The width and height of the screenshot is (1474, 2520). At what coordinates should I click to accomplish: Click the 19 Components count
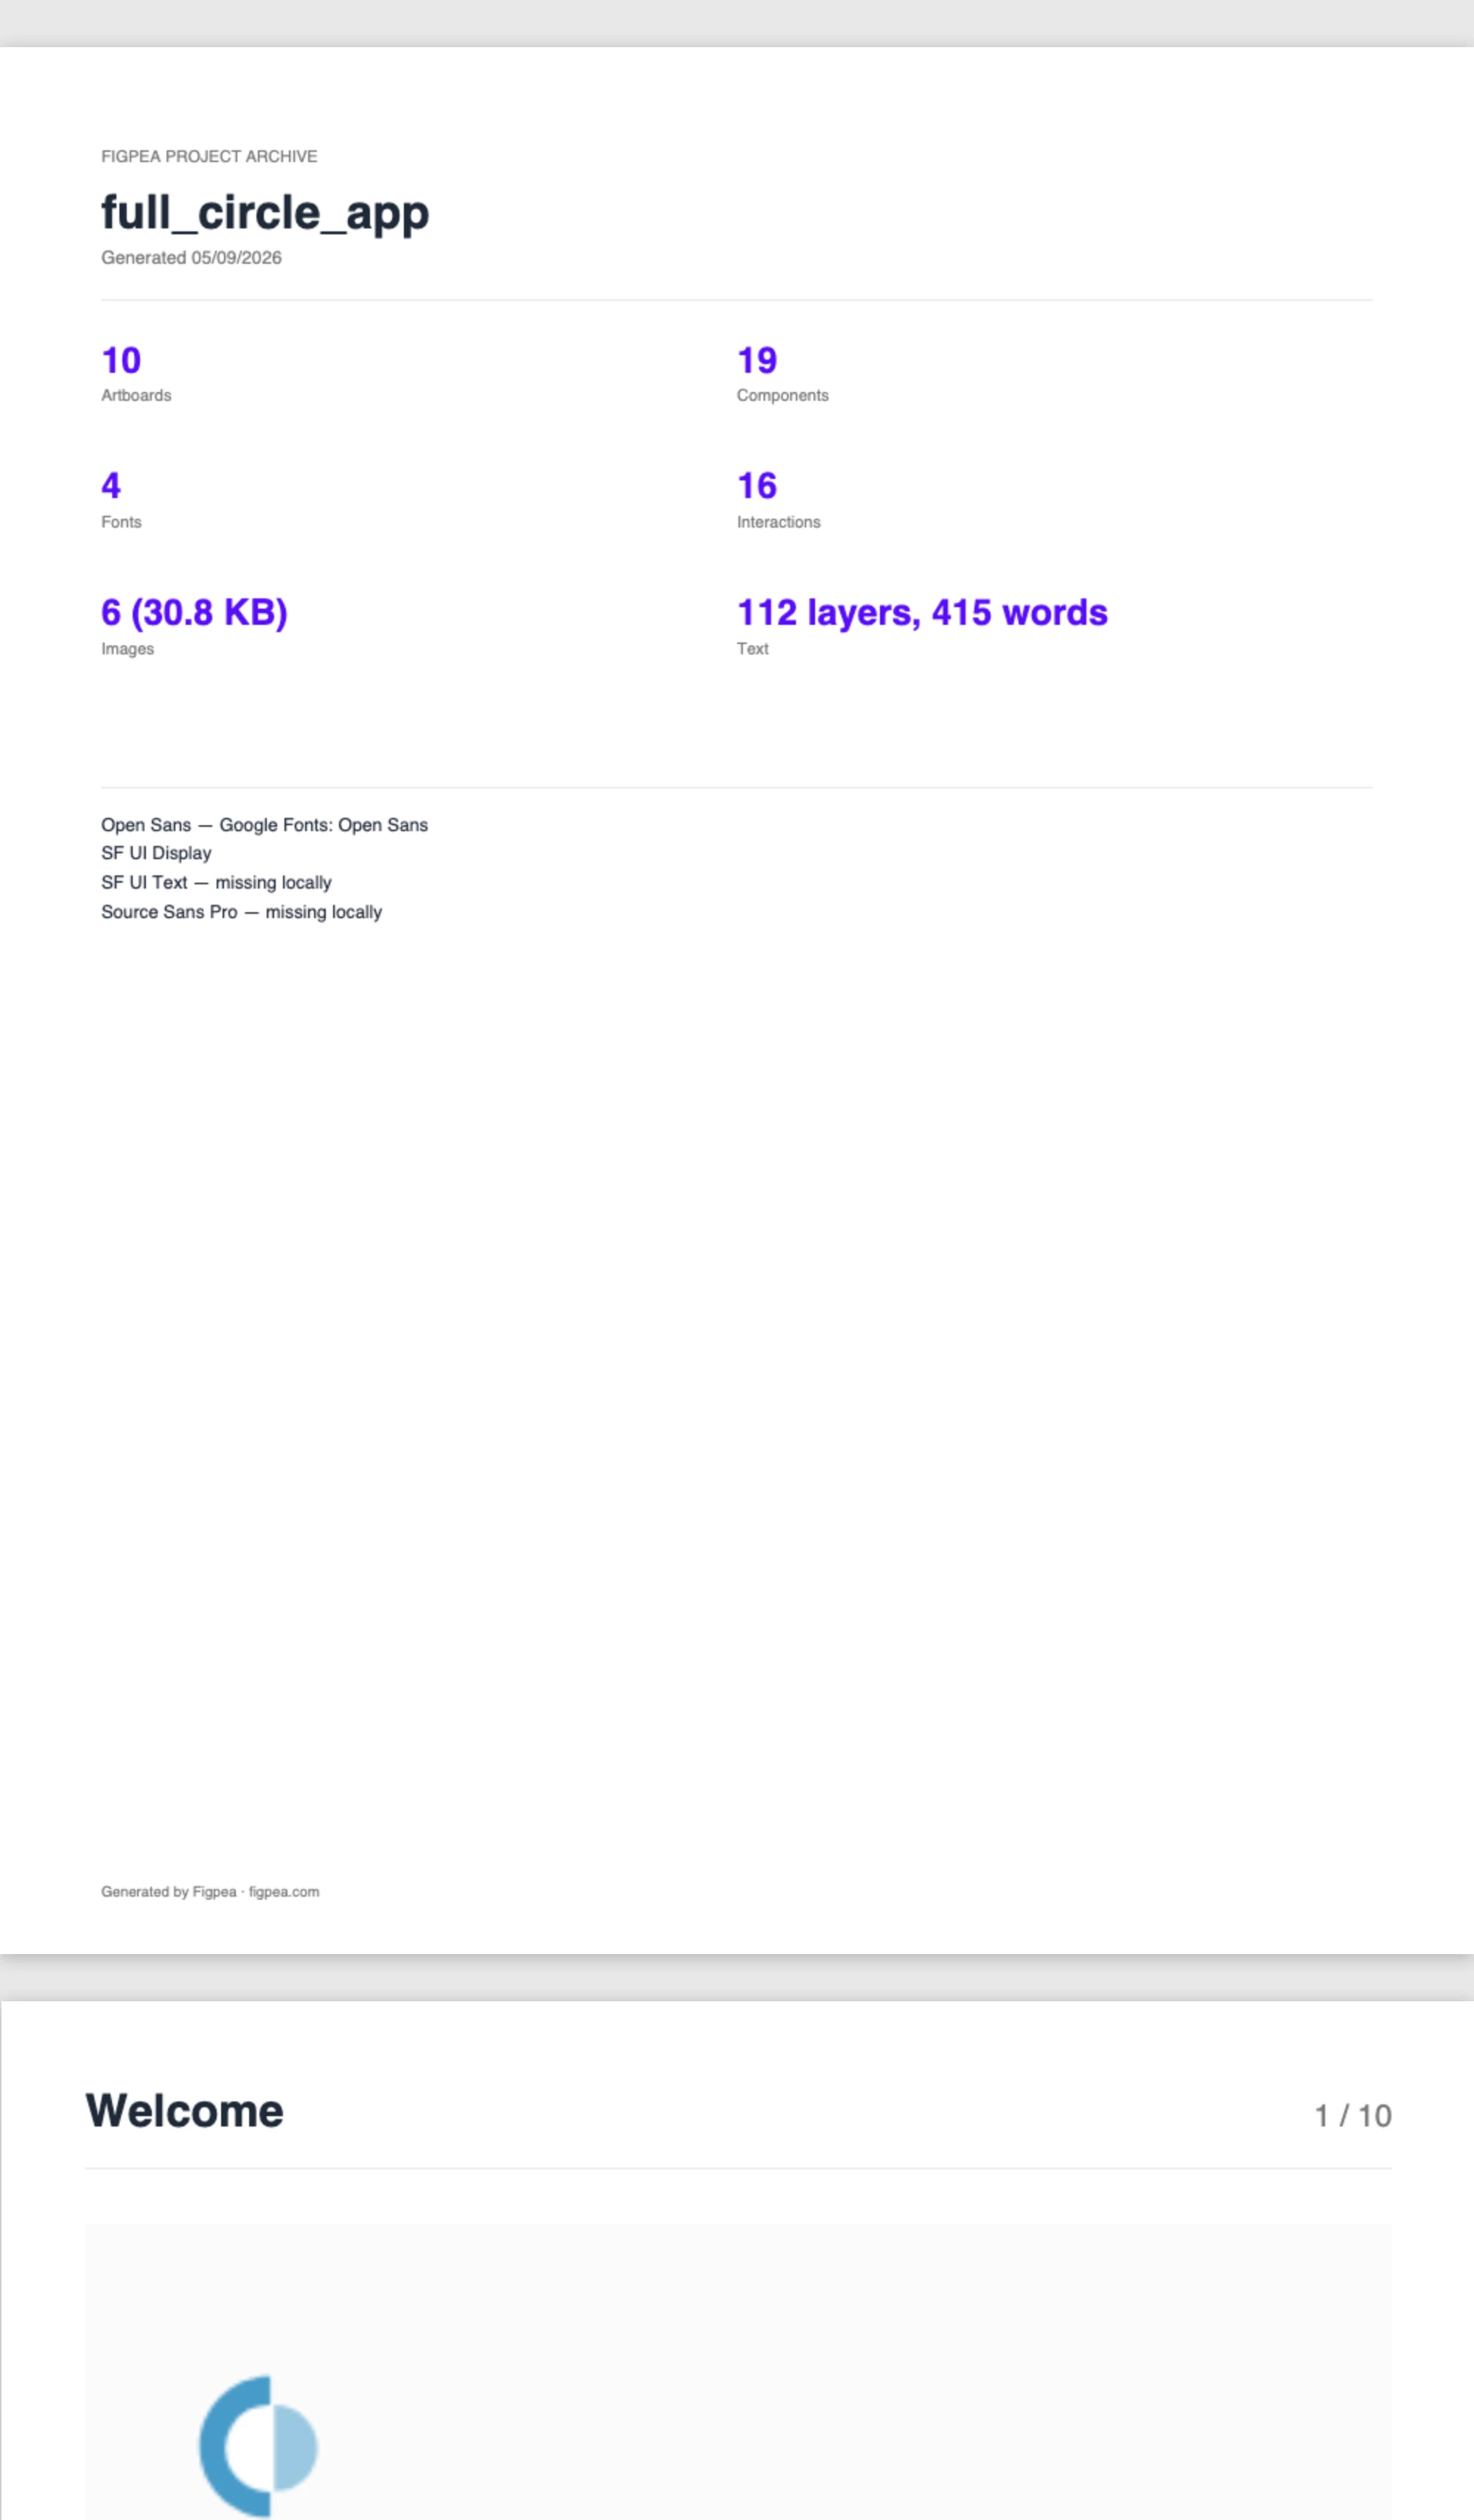pos(757,360)
